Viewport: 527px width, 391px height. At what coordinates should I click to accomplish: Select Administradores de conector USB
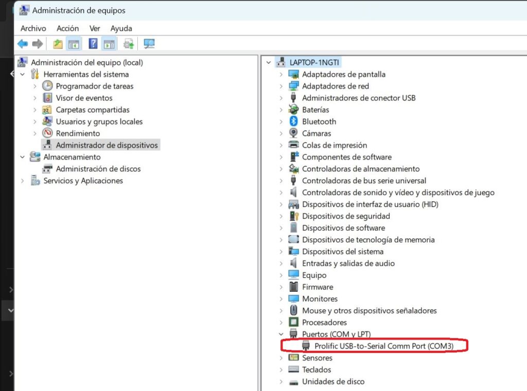point(359,98)
